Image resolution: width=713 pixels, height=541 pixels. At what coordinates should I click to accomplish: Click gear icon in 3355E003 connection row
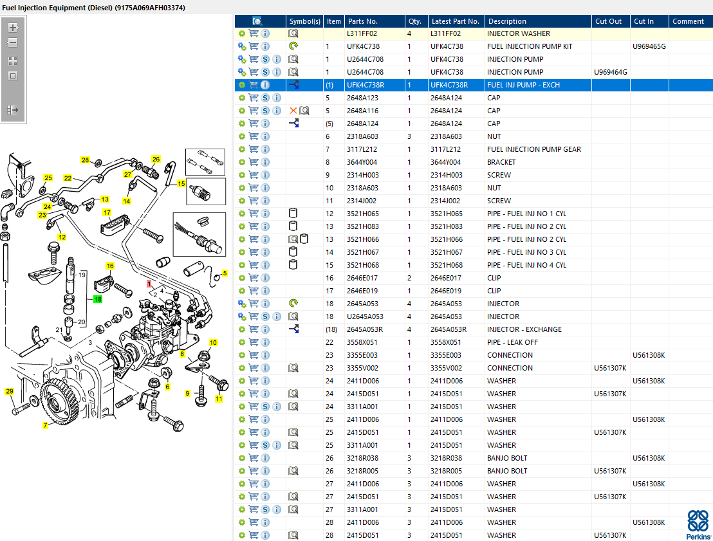(x=242, y=355)
